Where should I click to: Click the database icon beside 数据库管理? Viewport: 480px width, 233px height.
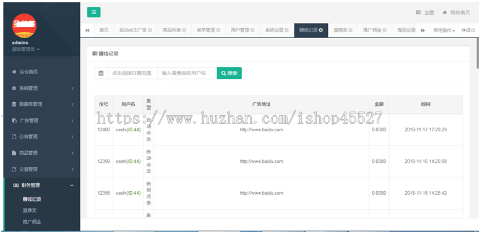(x=14, y=104)
